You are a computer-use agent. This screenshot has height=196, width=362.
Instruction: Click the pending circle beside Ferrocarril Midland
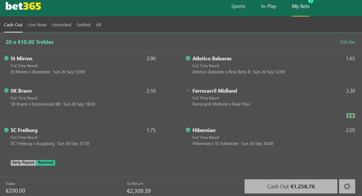188,91
